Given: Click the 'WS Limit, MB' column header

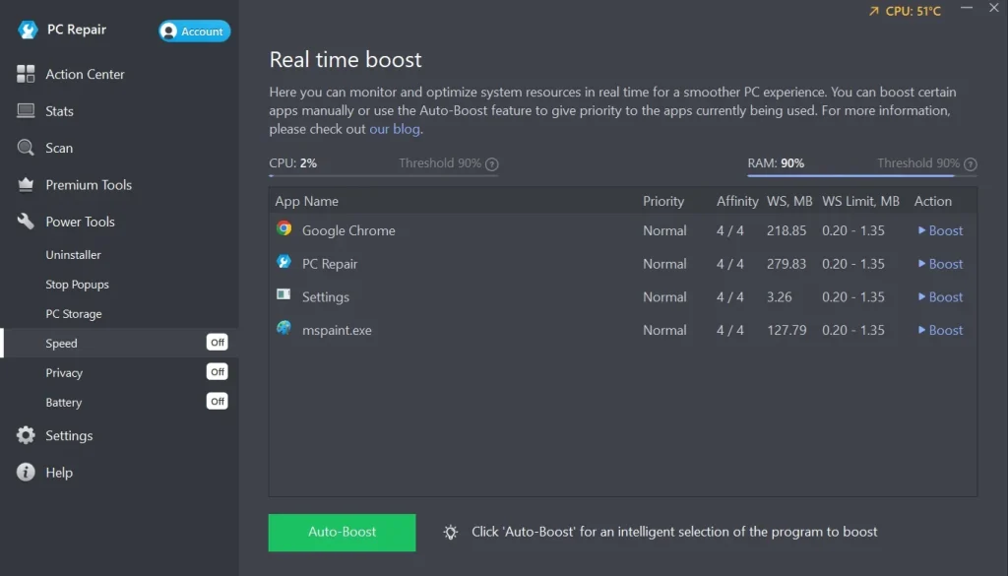Looking at the screenshot, I should pos(860,201).
